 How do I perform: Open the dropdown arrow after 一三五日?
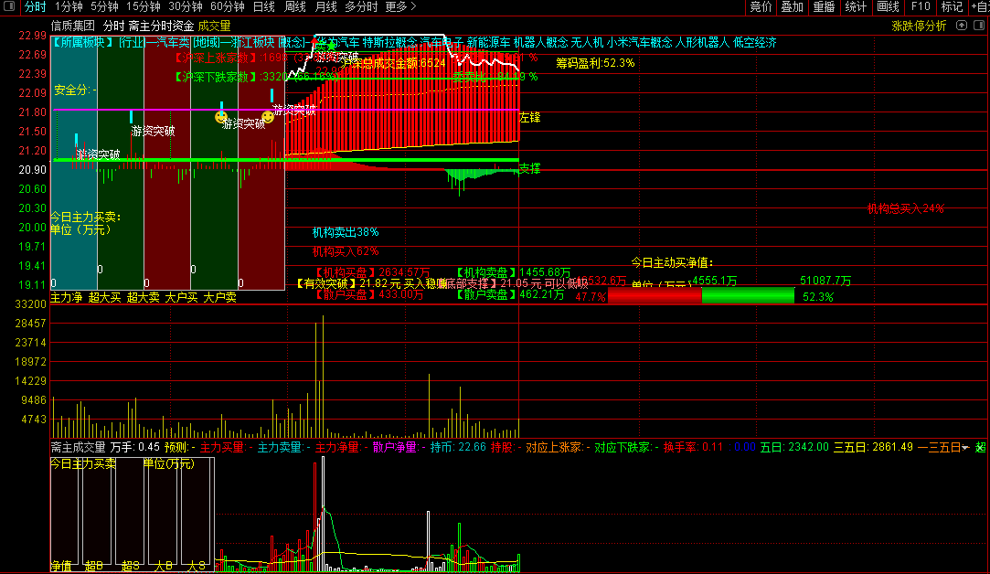coord(965,447)
